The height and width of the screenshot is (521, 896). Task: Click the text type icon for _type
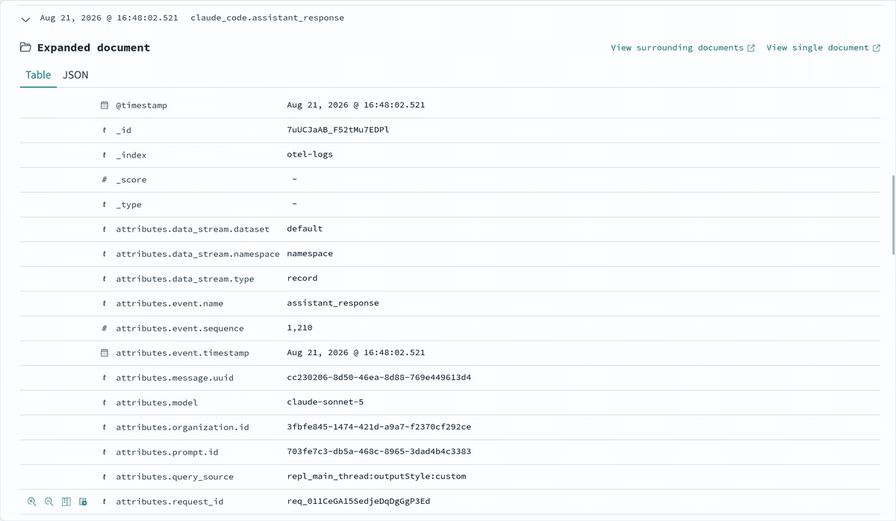105,205
